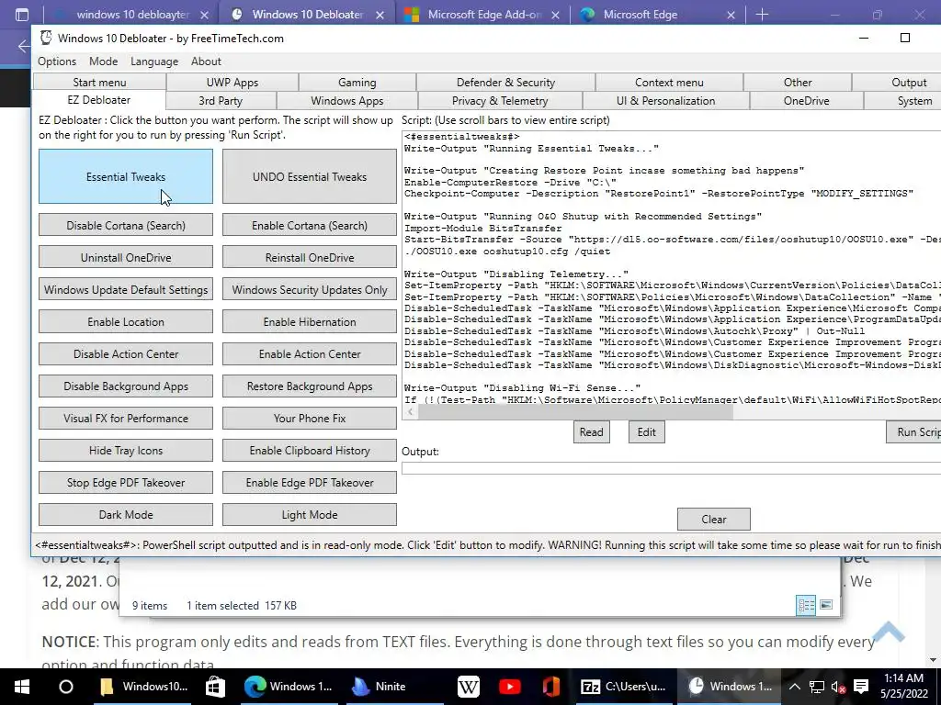The width and height of the screenshot is (941, 705).
Task: Open the UI & Personalization tab
Action: tap(665, 101)
